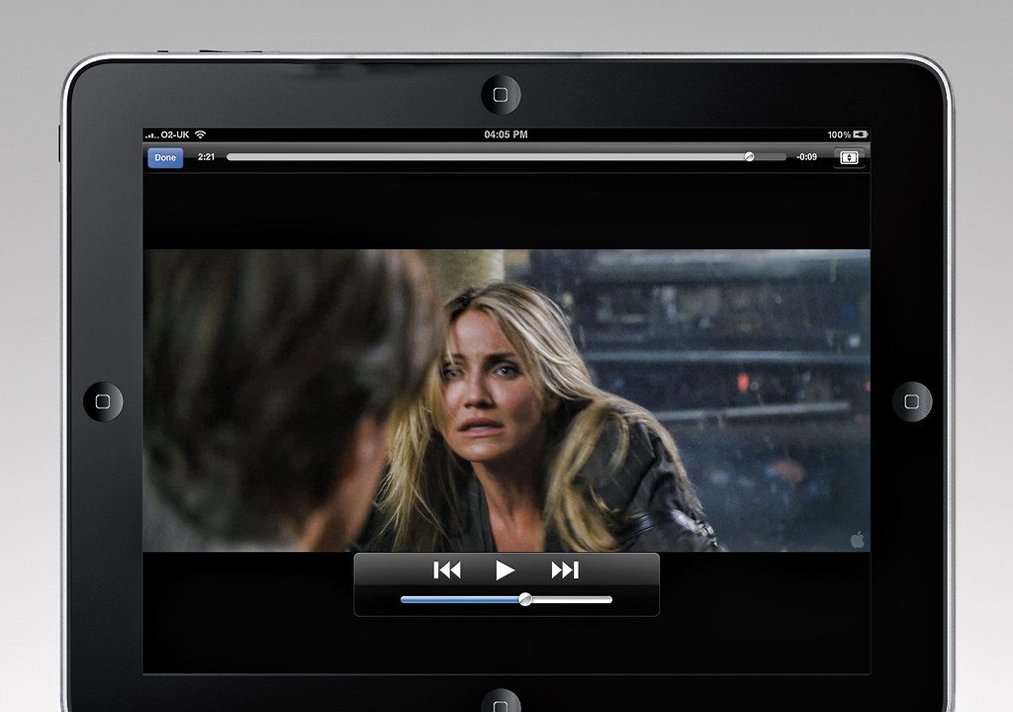Click the video scrubber knob near the end
The height and width of the screenshot is (712, 1013).
pos(750,157)
